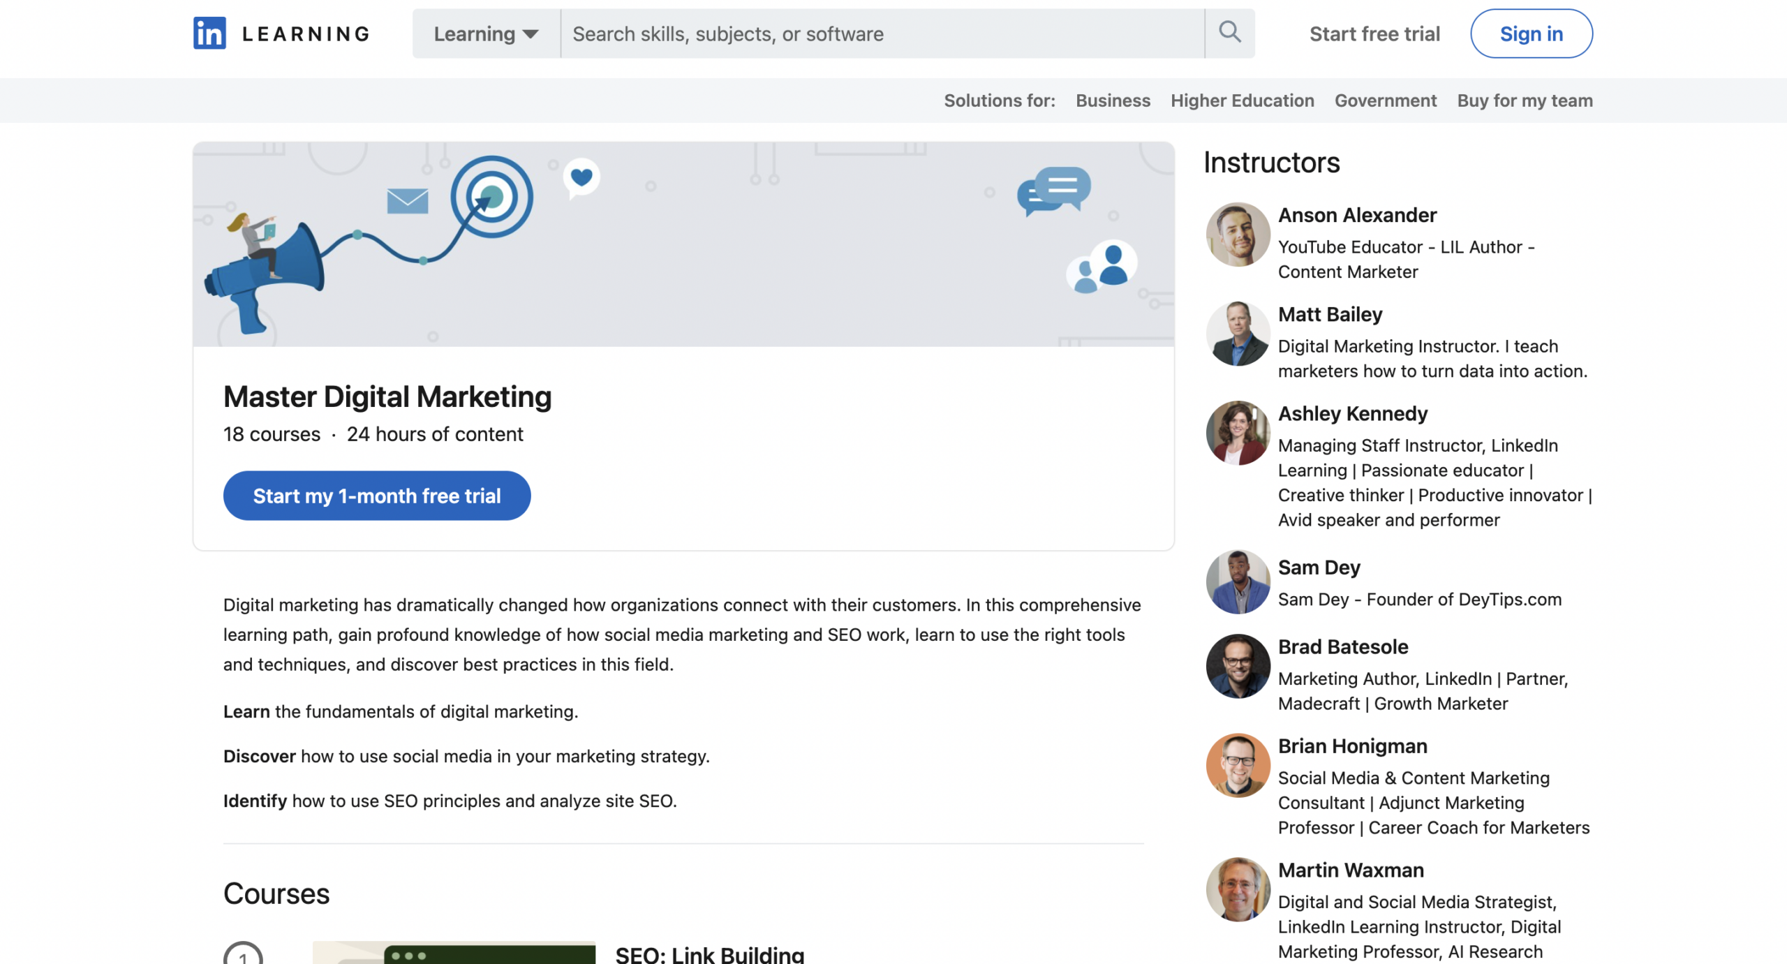Click Start my 1-month free trial button
1787x964 pixels.
point(376,495)
